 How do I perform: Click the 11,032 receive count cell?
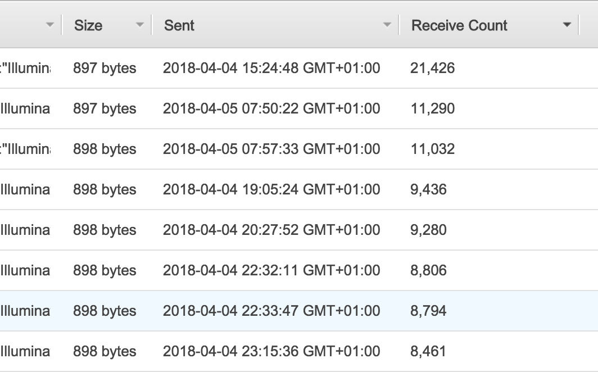(432, 149)
